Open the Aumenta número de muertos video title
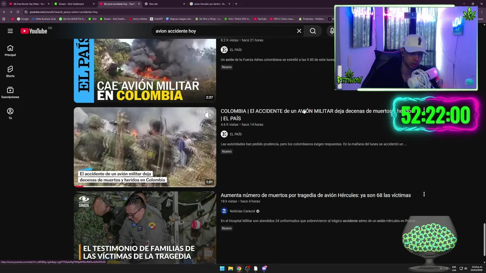 click(316, 195)
